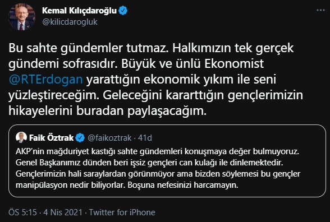Click the 41d timestamp on quoted tweet
Image resolution: width=330 pixels, height=222 pixels.
click(145, 138)
